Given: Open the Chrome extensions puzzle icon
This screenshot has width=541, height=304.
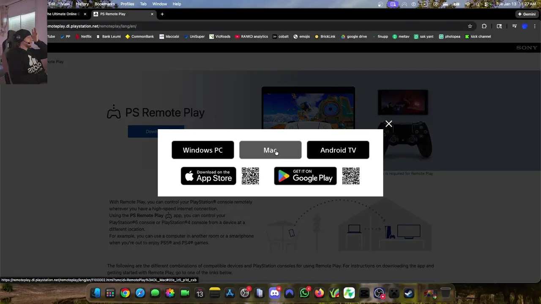Looking at the screenshot, I should tap(484, 26).
